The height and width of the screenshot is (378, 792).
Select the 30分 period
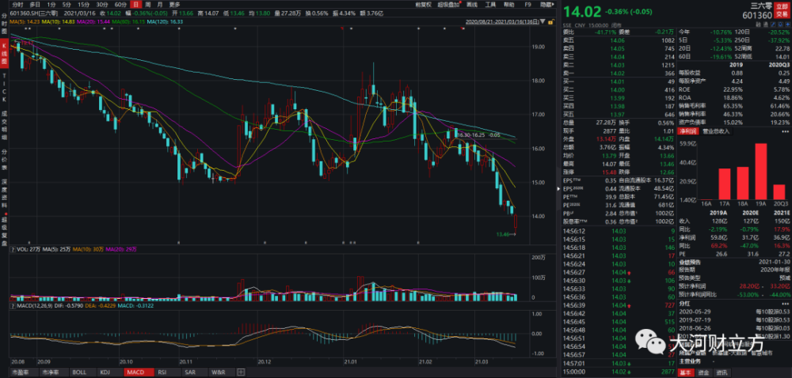coord(104,4)
